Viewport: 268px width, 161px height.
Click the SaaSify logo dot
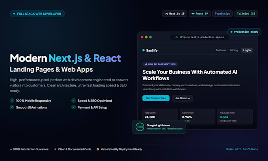point(143,50)
